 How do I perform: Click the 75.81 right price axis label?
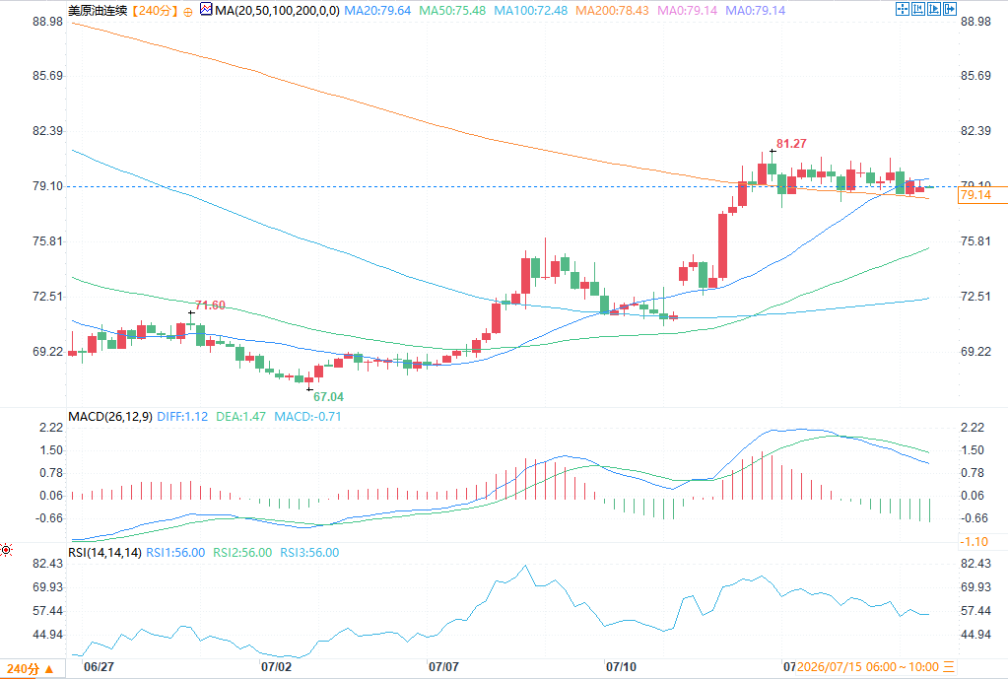[x=975, y=241]
